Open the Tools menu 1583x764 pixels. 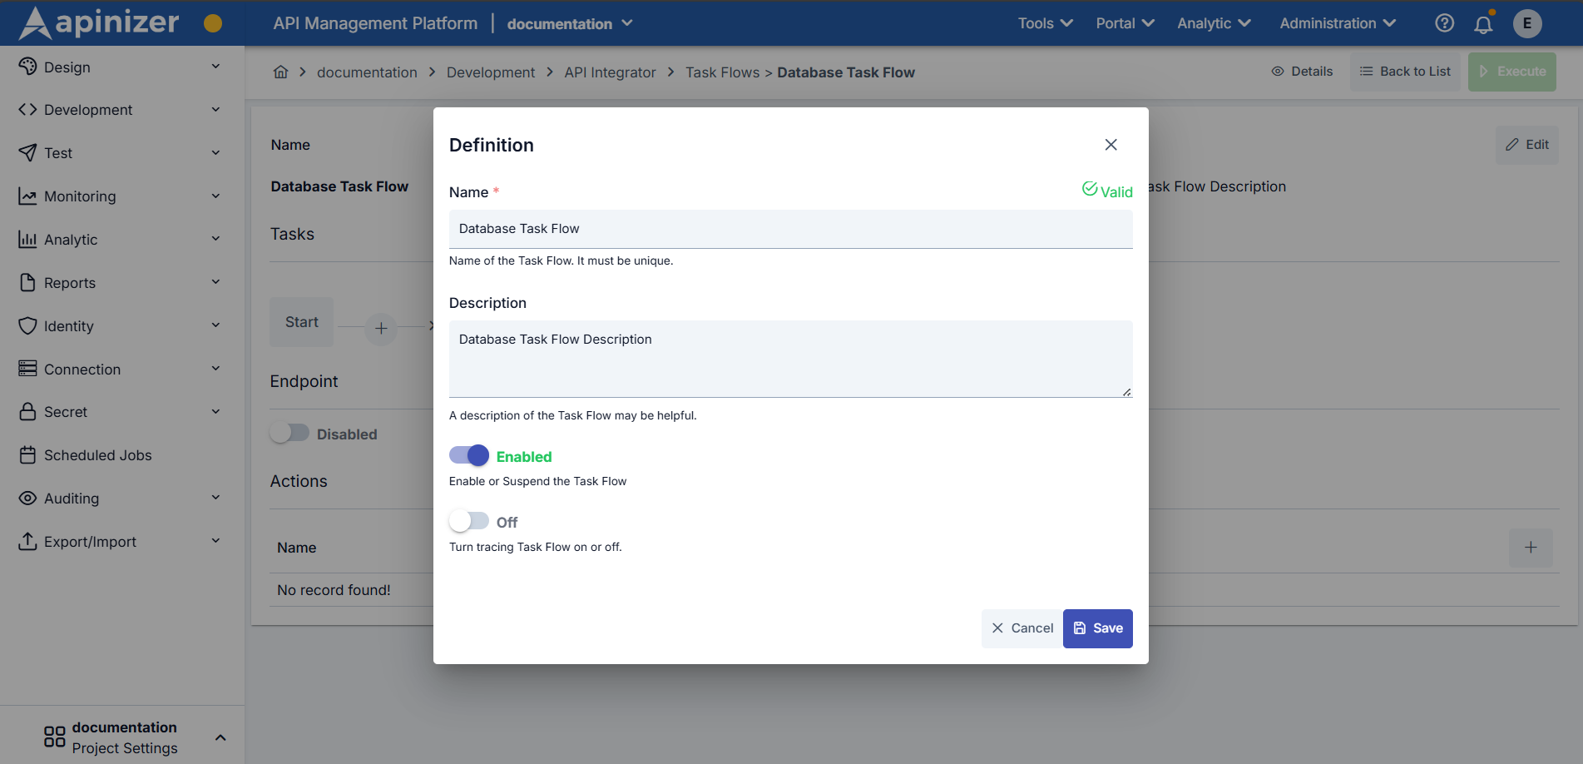1043,23
